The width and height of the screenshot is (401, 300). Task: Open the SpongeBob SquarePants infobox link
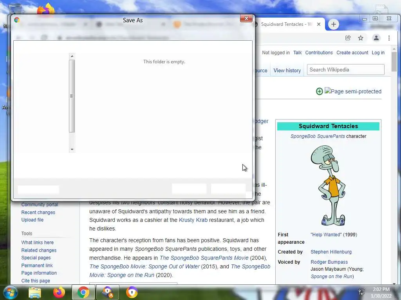tap(318, 136)
